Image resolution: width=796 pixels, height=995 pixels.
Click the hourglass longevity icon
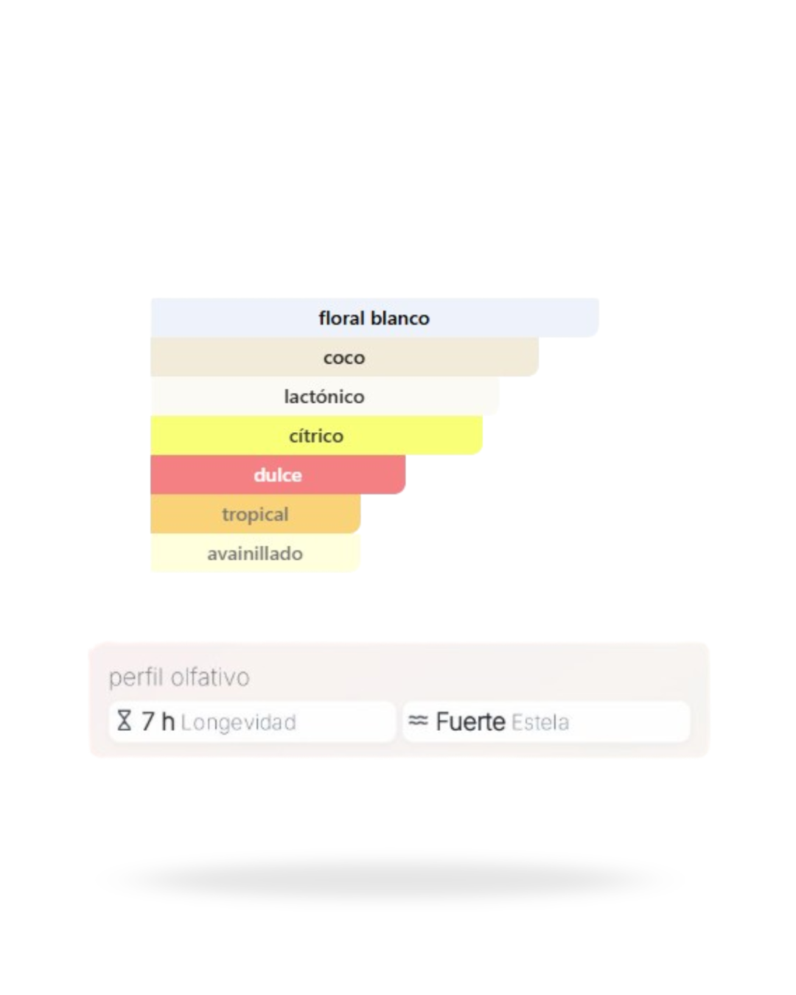[125, 720]
